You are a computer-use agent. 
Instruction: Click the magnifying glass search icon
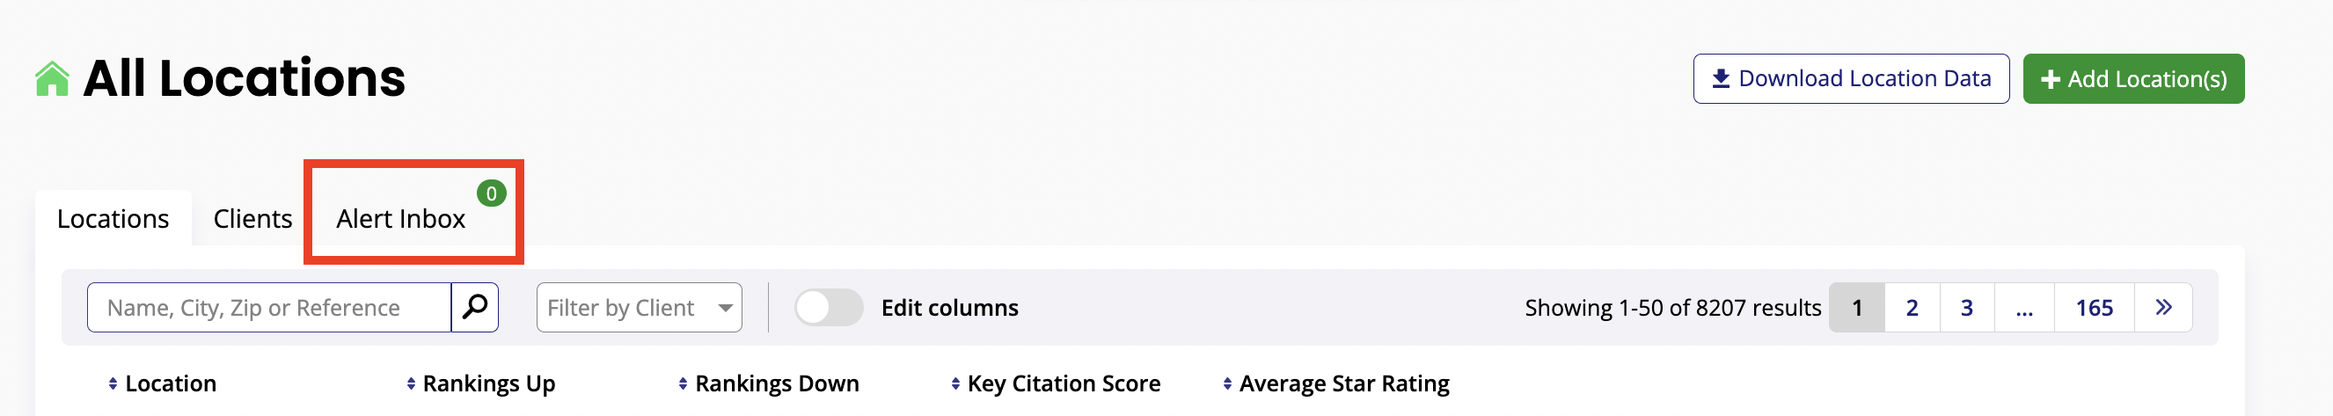tap(474, 307)
